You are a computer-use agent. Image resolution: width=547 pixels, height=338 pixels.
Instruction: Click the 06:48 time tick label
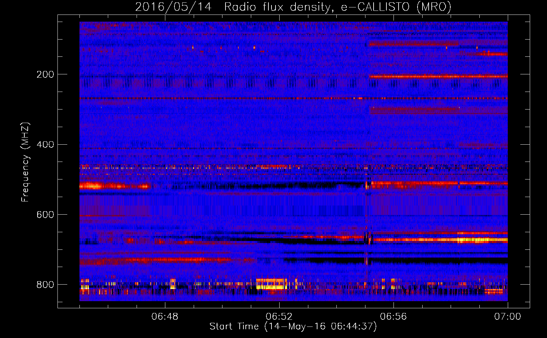tap(165, 317)
